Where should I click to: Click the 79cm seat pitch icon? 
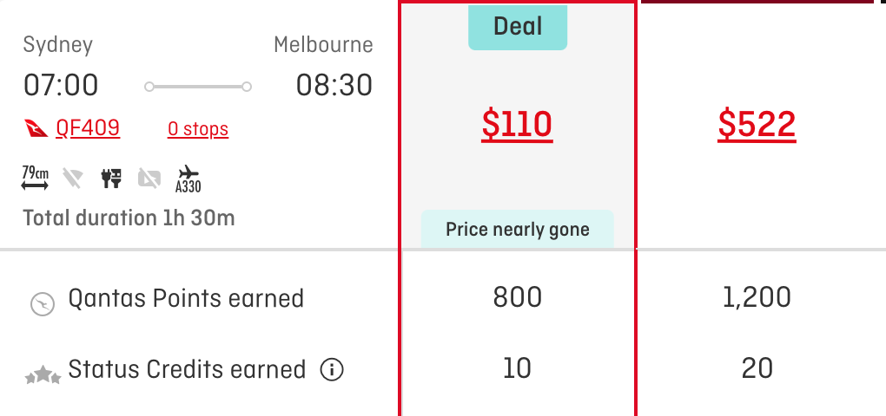(35, 179)
